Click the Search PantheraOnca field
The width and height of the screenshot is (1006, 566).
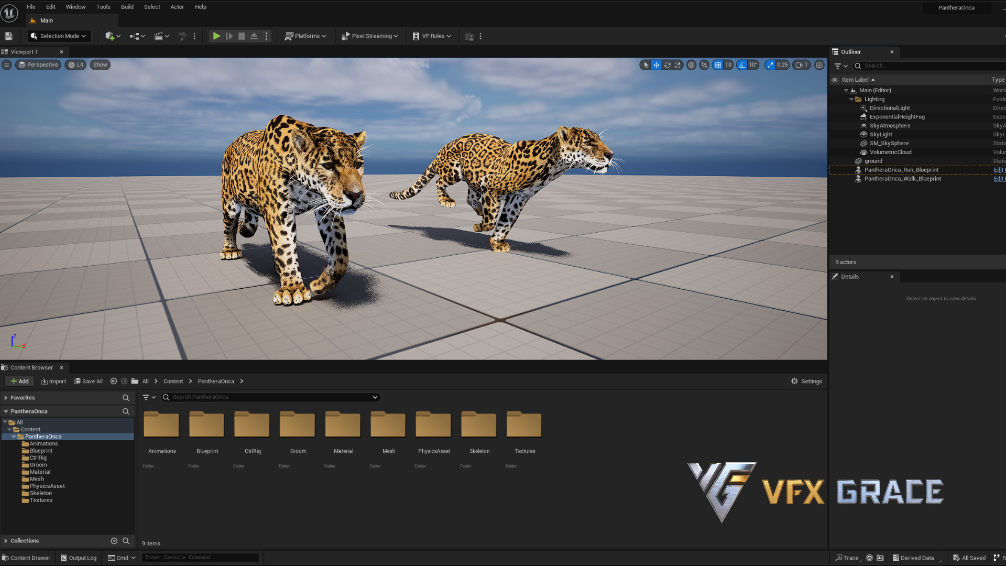(x=271, y=397)
